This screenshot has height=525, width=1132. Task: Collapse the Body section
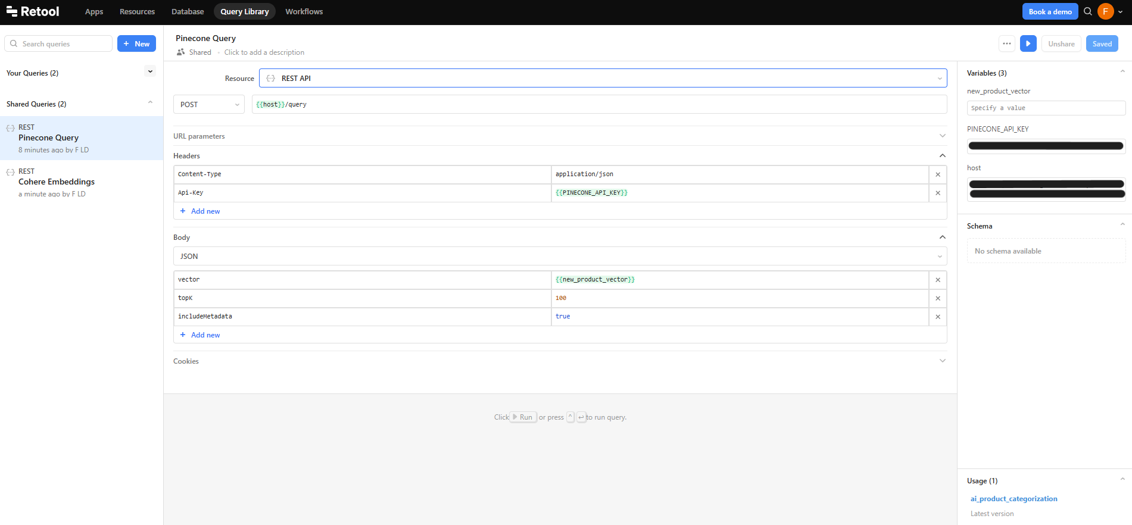943,237
